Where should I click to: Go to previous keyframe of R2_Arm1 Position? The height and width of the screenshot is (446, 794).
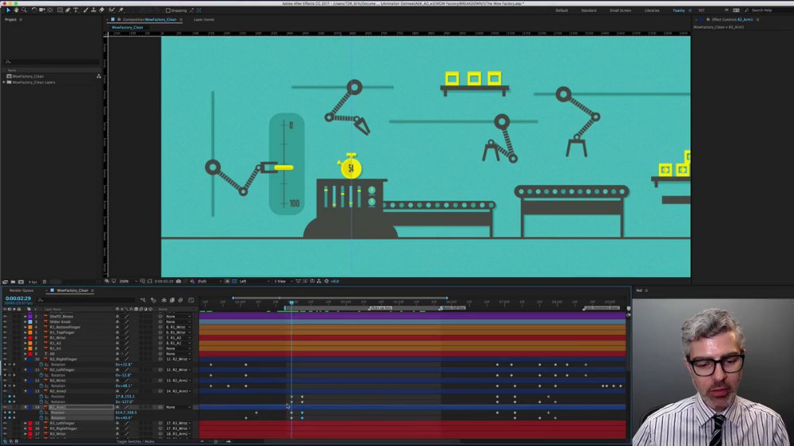tap(5, 412)
